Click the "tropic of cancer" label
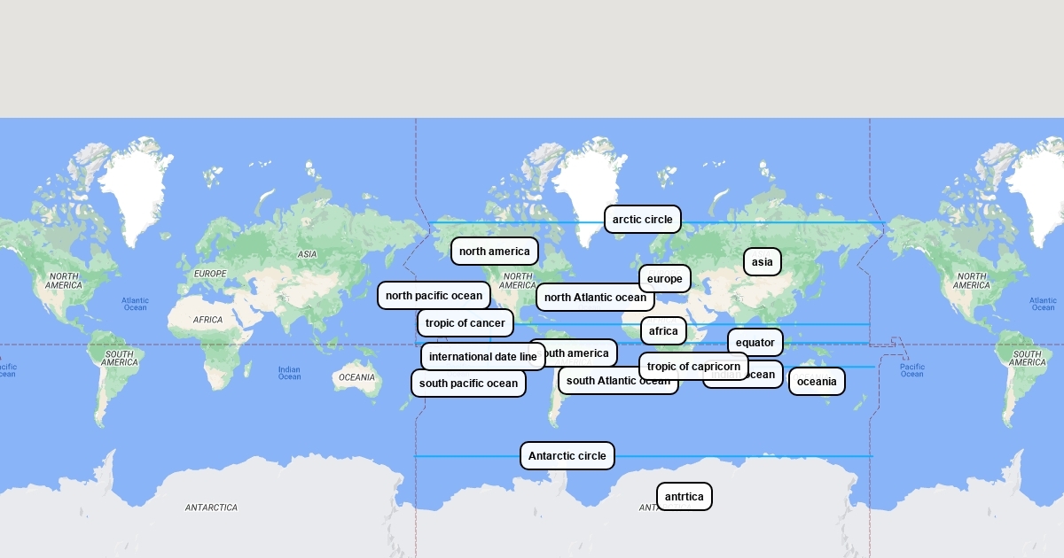The width and height of the screenshot is (1064, 558). click(x=465, y=323)
